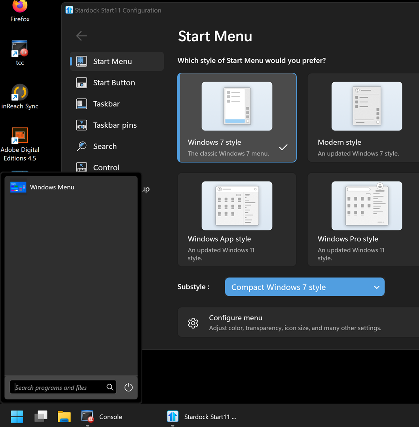Open the Substyle dropdown
The height and width of the screenshot is (427, 419).
pos(305,287)
